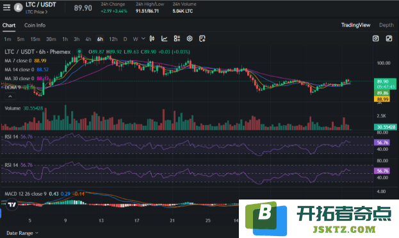Click the 24h Change value +2.99 +3.44%
The width and height of the screenshot is (399, 238).
click(x=114, y=11)
